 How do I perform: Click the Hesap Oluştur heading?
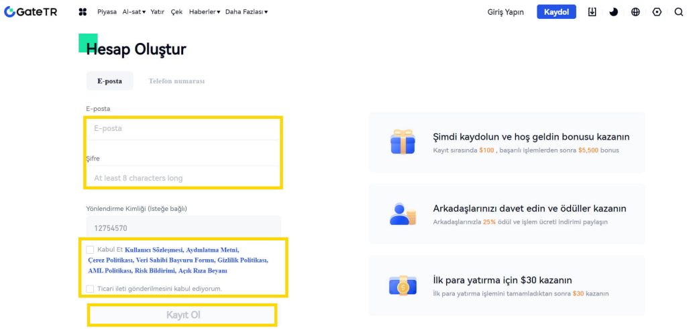(x=136, y=49)
